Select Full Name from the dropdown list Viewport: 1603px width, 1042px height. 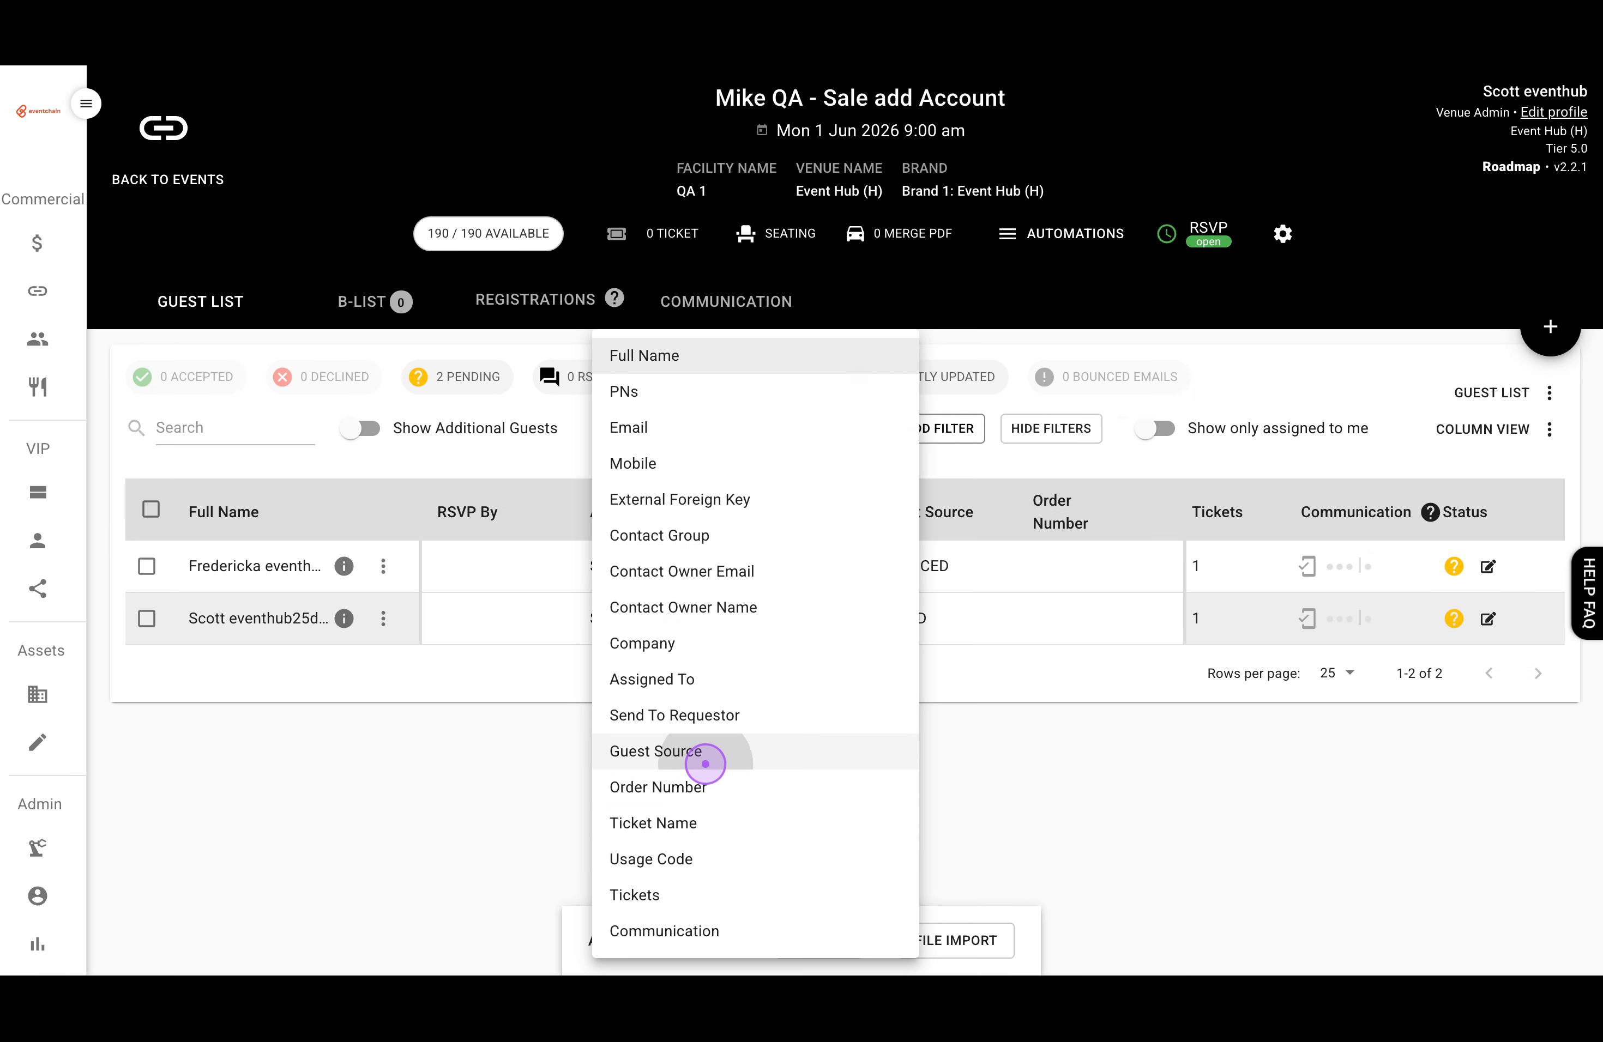click(756, 355)
